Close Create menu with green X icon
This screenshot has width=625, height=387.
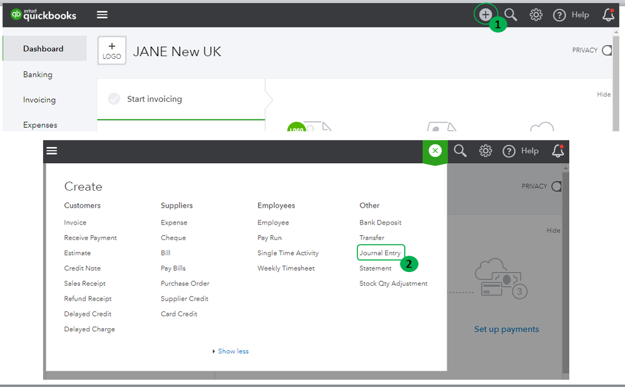click(435, 151)
